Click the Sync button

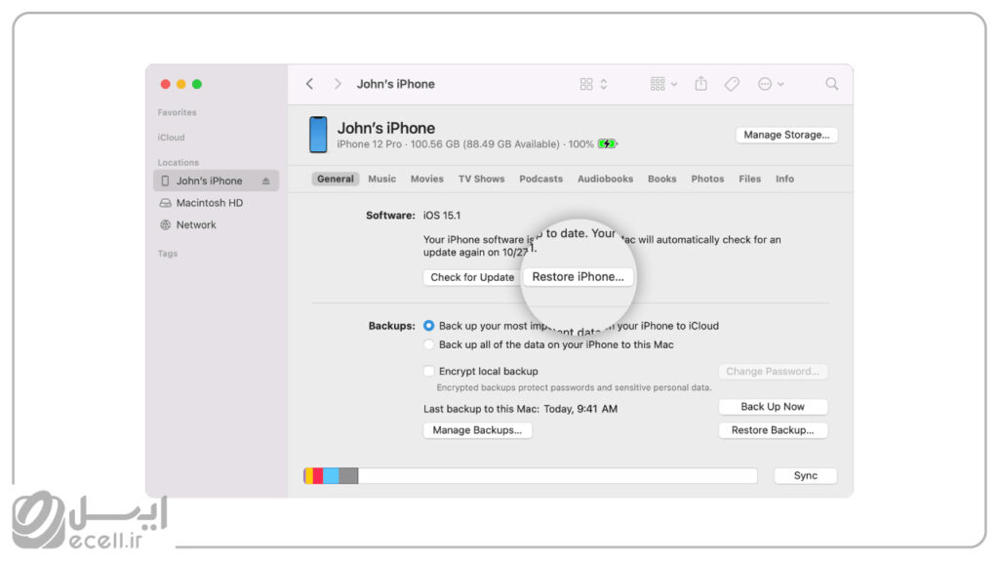click(805, 475)
